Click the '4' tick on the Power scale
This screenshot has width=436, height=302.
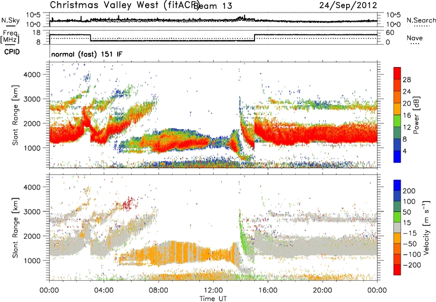(x=404, y=151)
